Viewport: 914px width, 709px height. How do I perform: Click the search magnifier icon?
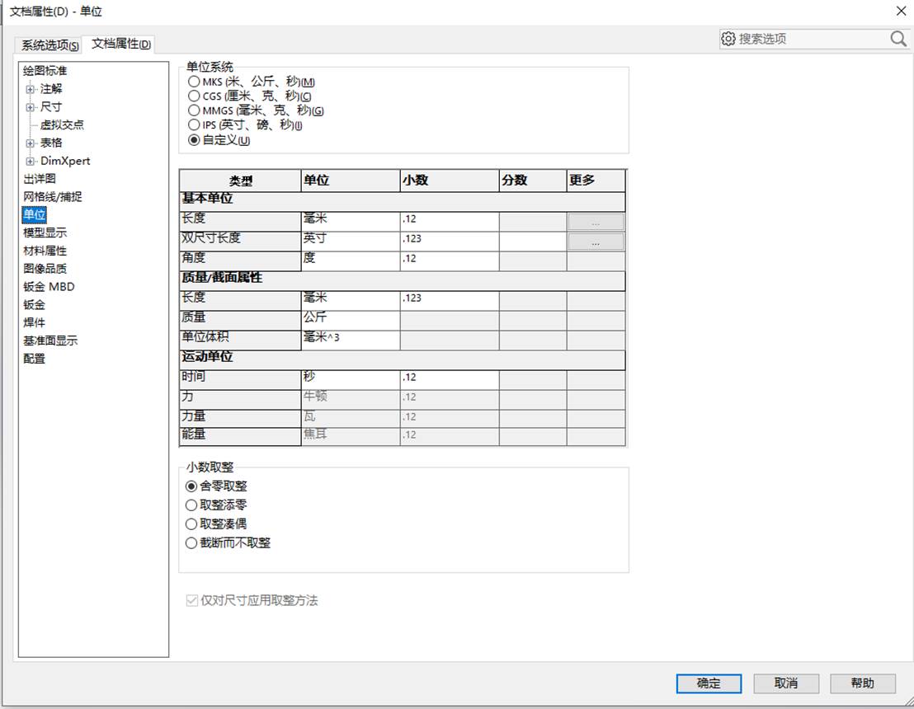click(898, 39)
